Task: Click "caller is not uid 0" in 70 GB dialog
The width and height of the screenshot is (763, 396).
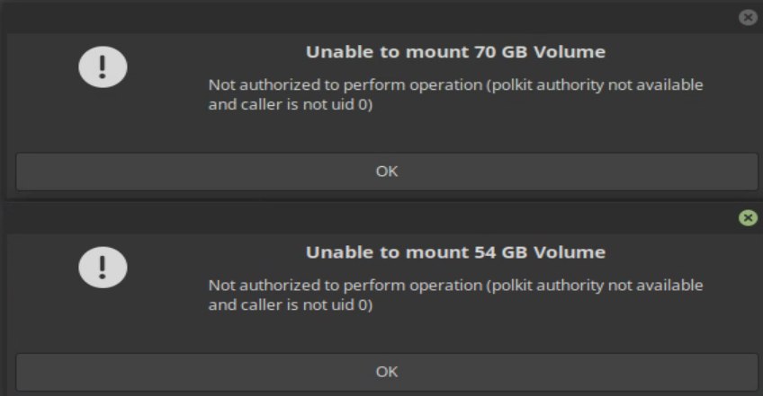Action: point(304,104)
